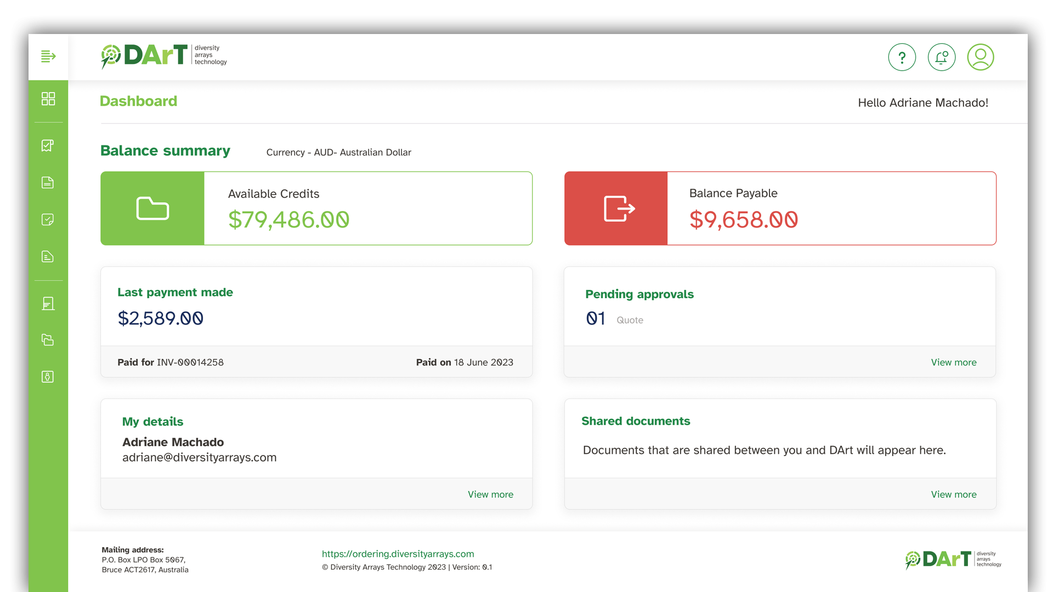Viewport: 1053px width, 592px height.
Task: Open the sticky note with checkmark sidebar icon
Action: [48, 219]
